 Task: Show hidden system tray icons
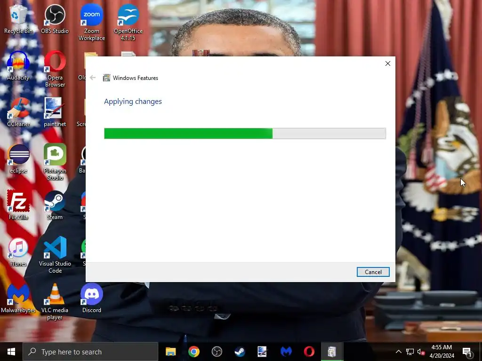coord(398,352)
